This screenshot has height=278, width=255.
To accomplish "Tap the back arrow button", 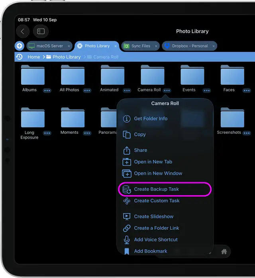I will [x=23, y=31].
